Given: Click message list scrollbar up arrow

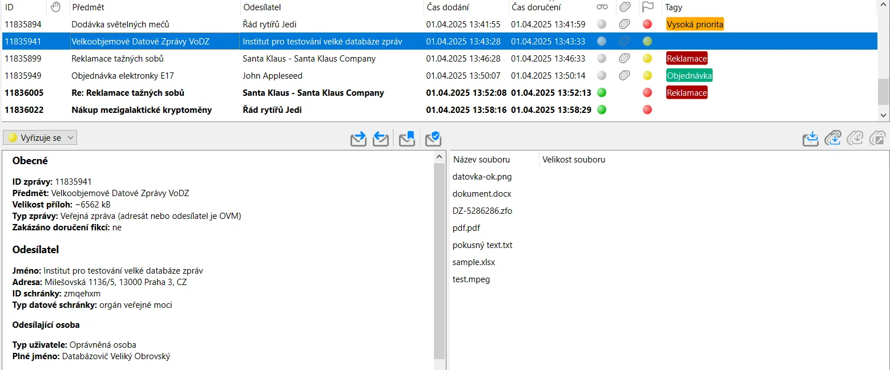Looking at the screenshot, I should [884, 5].
